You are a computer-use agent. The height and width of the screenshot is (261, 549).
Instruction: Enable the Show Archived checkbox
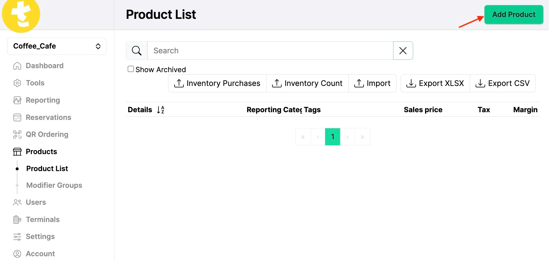[x=131, y=69]
